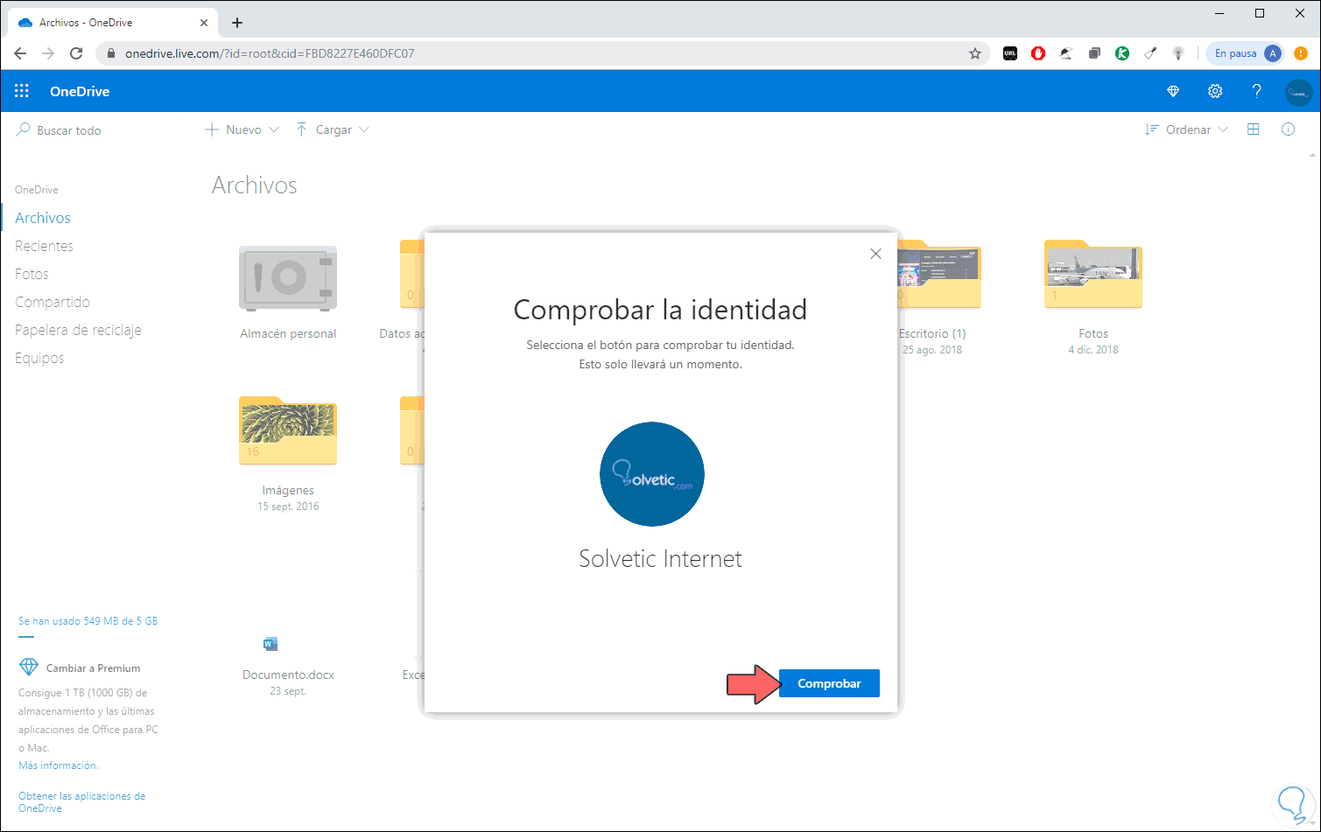Open the details info pane
The height and width of the screenshot is (832, 1321).
coord(1289,129)
